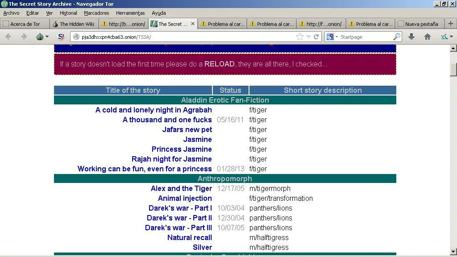Expand the Tor onion button dropdown arrow
Viewport: 457px width, 257px height.
coord(47,37)
